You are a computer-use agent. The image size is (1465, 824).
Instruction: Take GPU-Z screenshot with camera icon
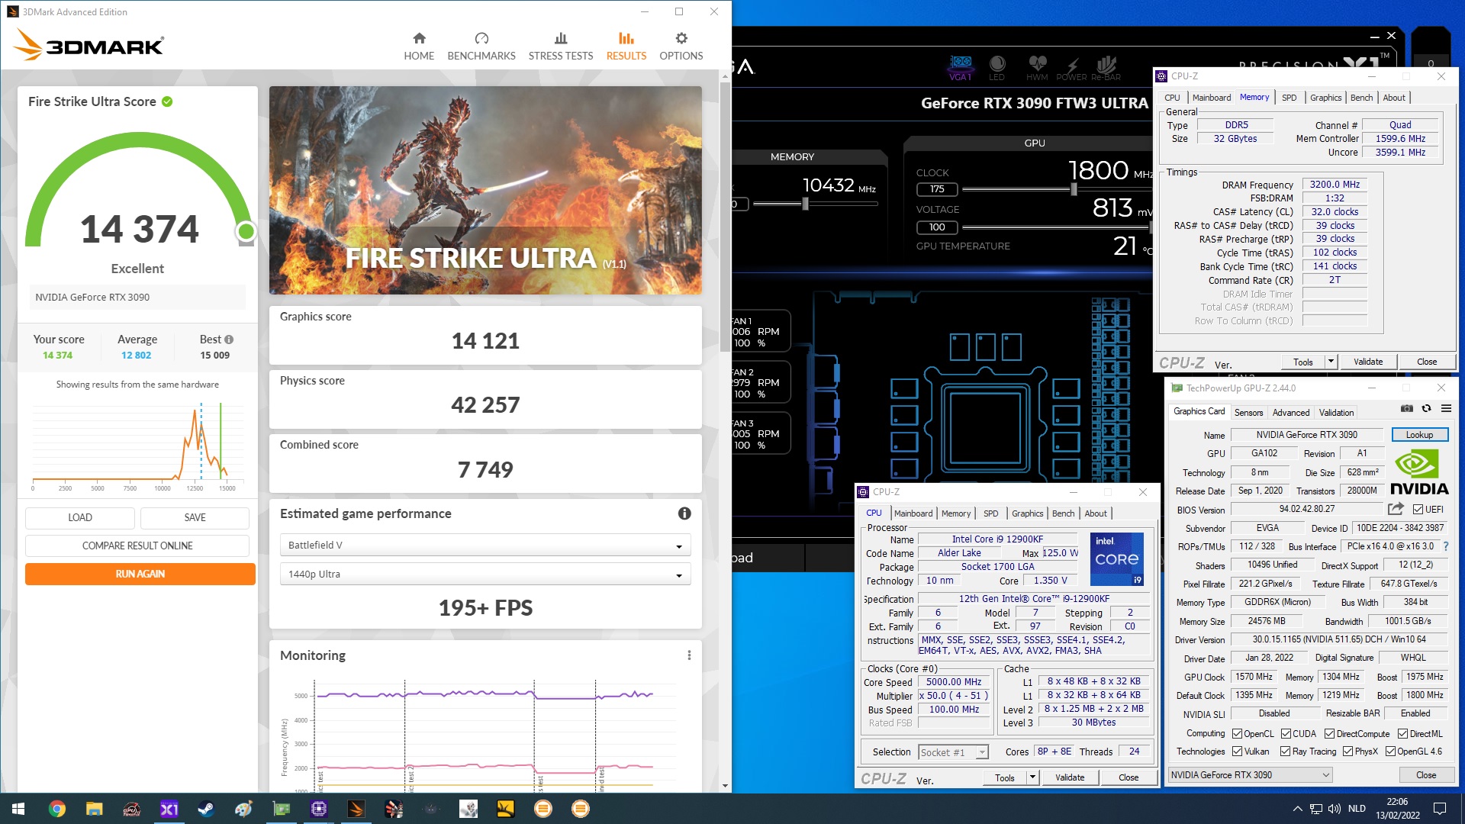click(x=1407, y=409)
